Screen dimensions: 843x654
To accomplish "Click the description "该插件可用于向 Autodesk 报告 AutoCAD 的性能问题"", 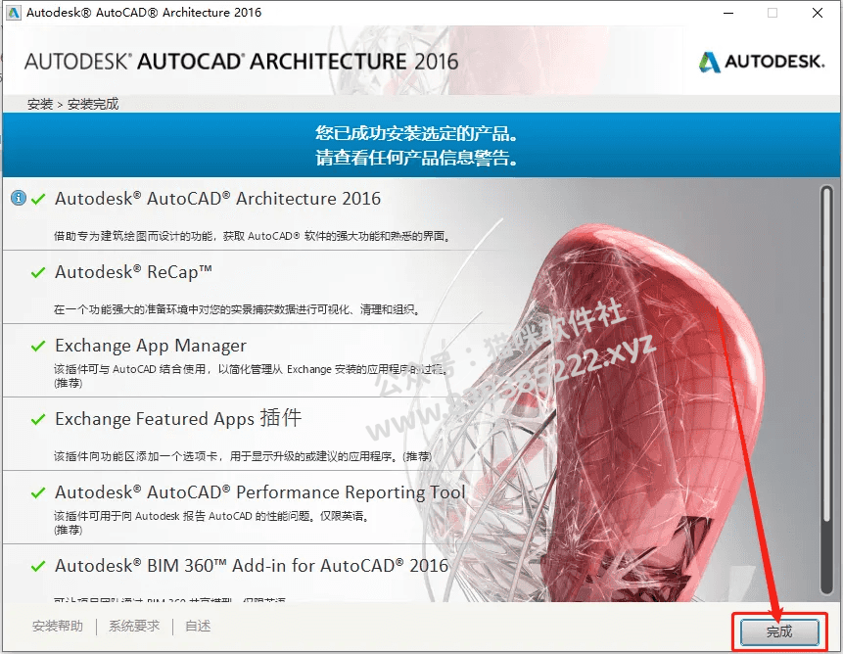I will click(x=211, y=523).
